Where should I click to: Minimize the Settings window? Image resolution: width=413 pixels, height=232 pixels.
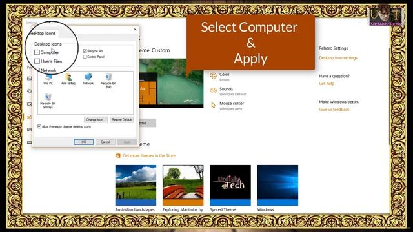tap(359, 23)
